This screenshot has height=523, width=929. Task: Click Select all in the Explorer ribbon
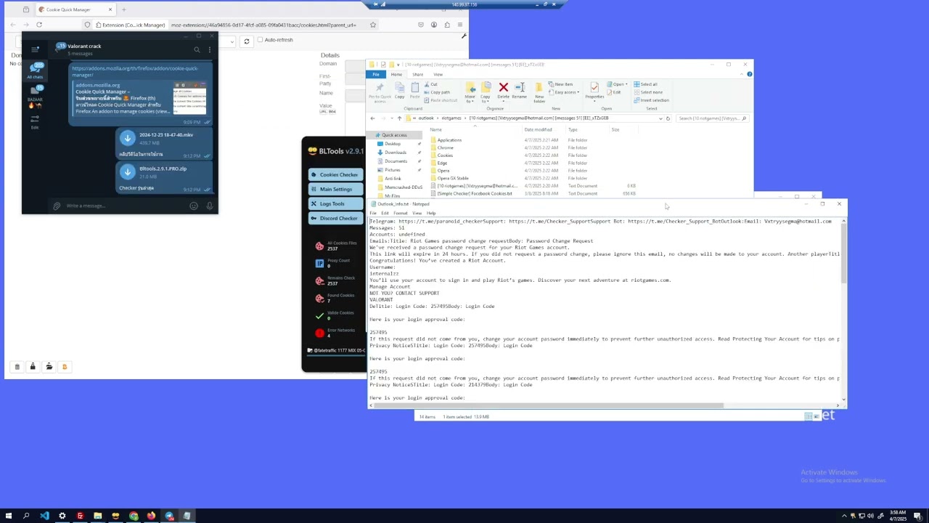646,84
